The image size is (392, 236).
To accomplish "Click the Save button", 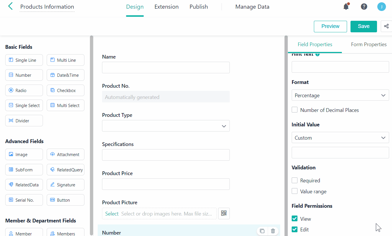I will click(363, 26).
